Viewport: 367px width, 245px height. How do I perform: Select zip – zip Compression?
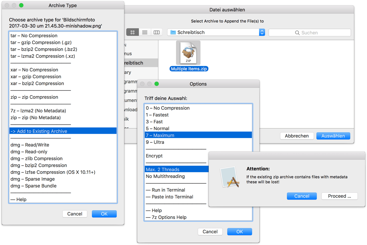tap(63, 97)
